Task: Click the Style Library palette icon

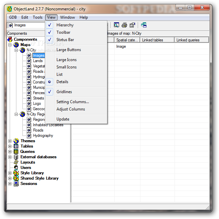Action: (16, 173)
